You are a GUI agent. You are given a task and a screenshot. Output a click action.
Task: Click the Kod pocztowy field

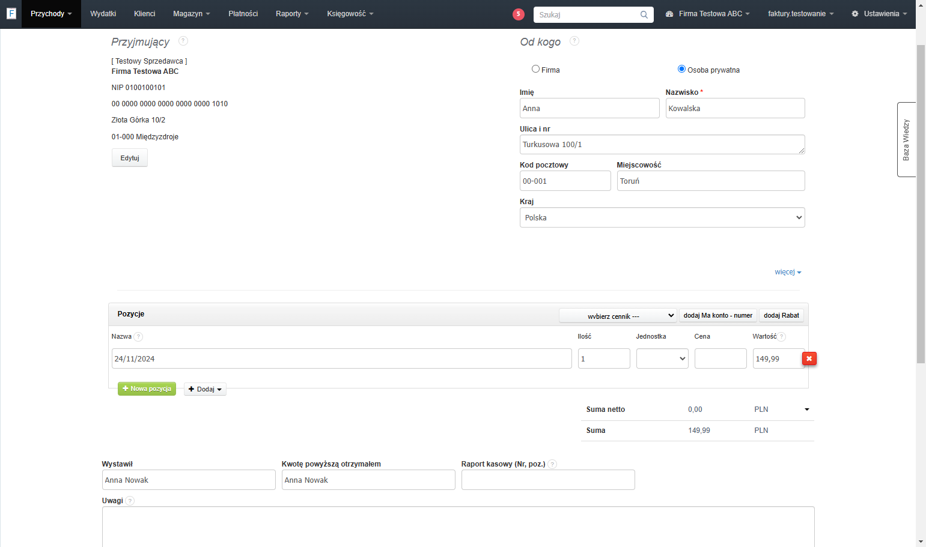[x=565, y=181]
